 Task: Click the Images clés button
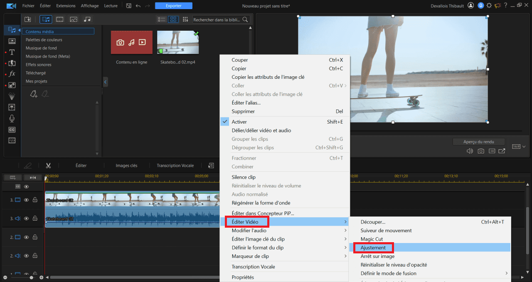[126, 165]
